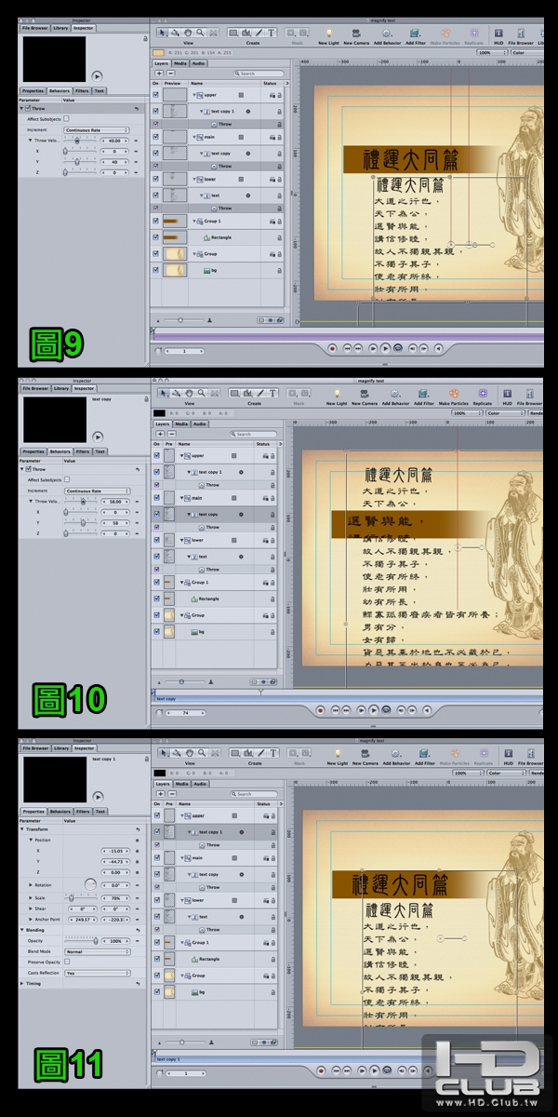Click the plus button in figure 9 Layers panel

point(158,73)
